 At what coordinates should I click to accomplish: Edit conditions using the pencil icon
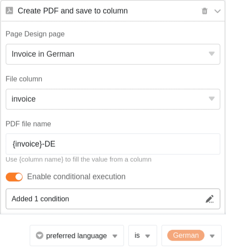coord(210,199)
